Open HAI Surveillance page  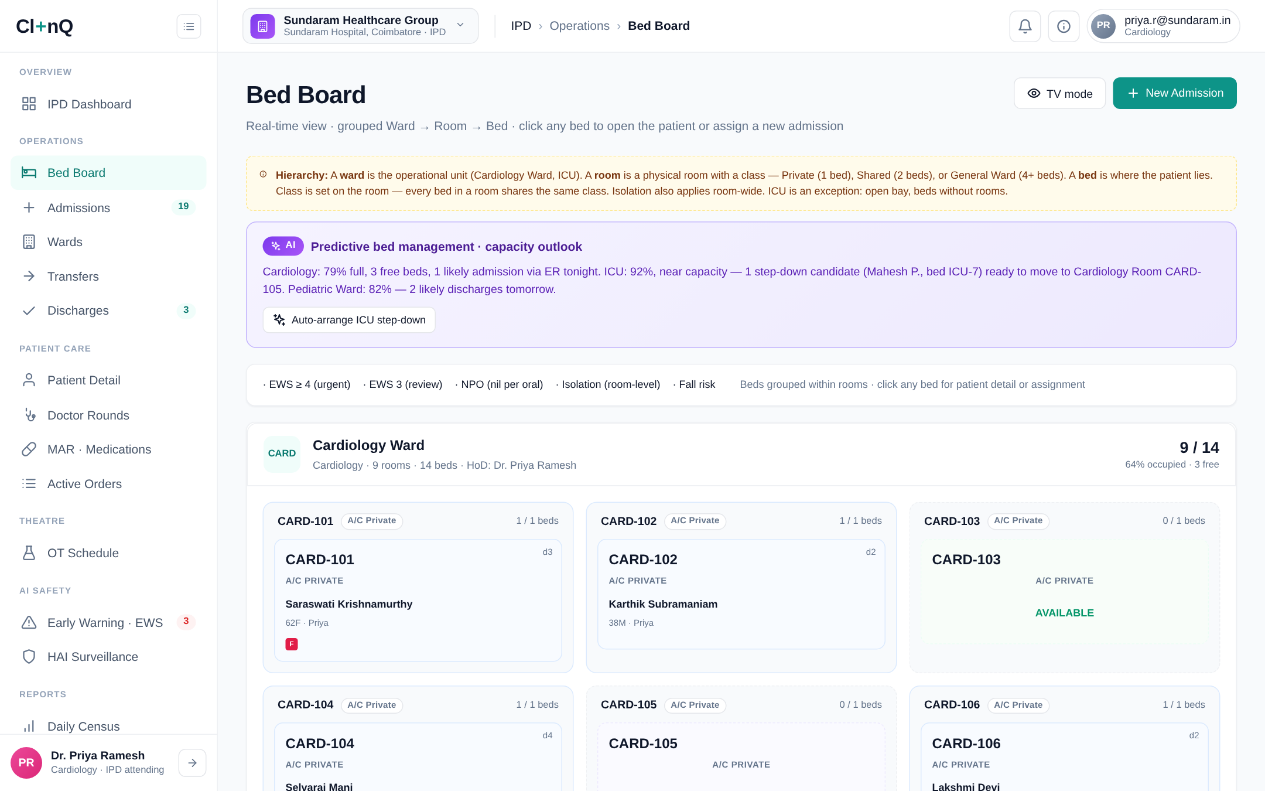click(x=108, y=656)
